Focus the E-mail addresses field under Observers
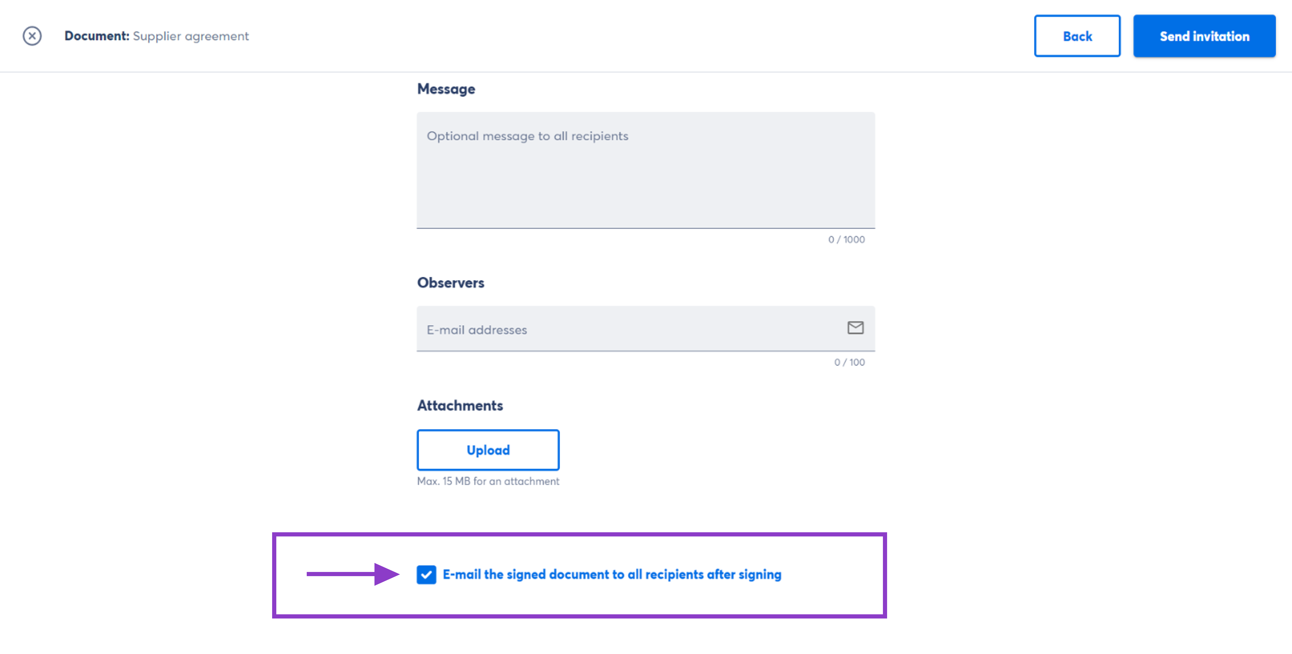Screen dimensions: 1292x654 (602, 329)
